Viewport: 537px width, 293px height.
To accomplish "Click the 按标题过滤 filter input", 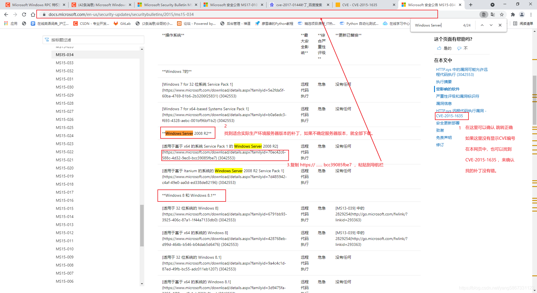I will pos(93,40).
